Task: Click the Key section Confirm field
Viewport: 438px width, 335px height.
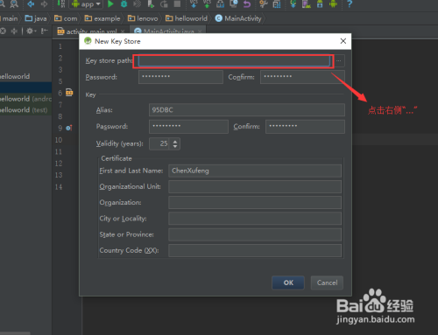Action: 305,127
